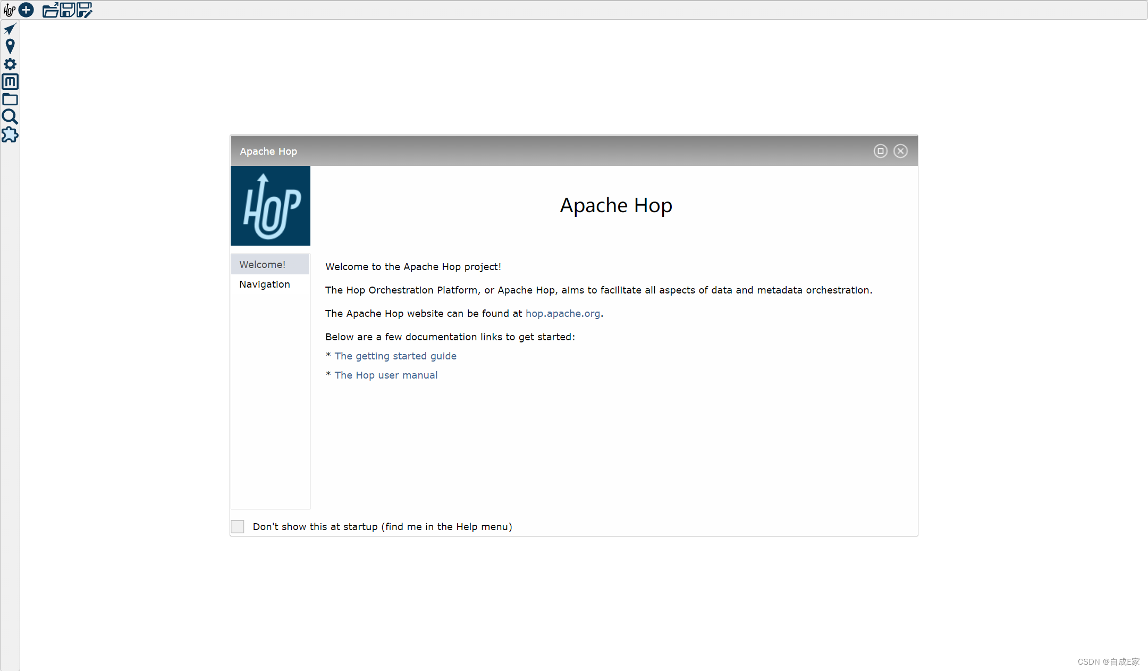Open the configuration perspective gear icon
1148x671 pixels.
(10, 64)
